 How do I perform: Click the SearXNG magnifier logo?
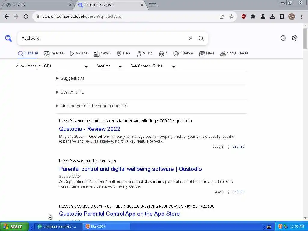[8, 38]
